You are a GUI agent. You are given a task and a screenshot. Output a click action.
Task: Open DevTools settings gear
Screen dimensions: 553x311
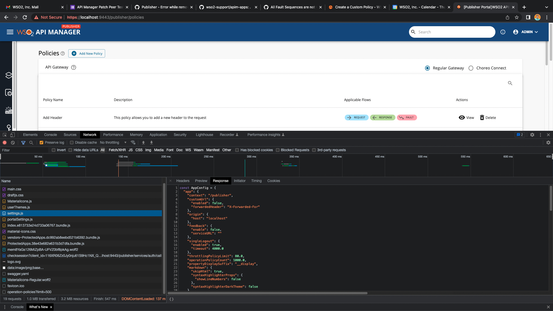[x=532, y=134]
